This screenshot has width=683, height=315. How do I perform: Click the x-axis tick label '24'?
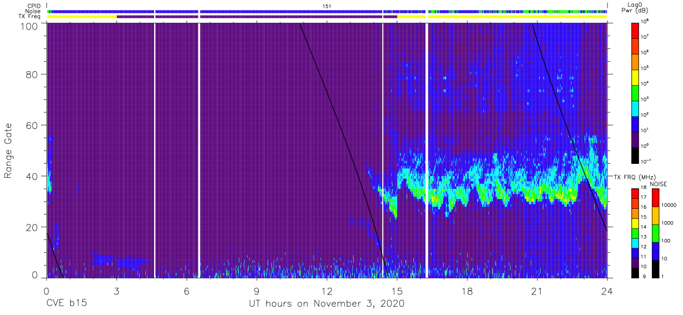tap(607, 291)
